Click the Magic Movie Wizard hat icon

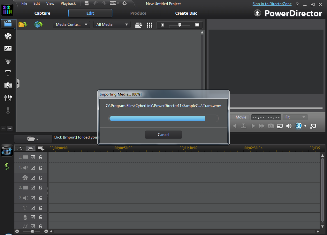(x=7, y=151)
